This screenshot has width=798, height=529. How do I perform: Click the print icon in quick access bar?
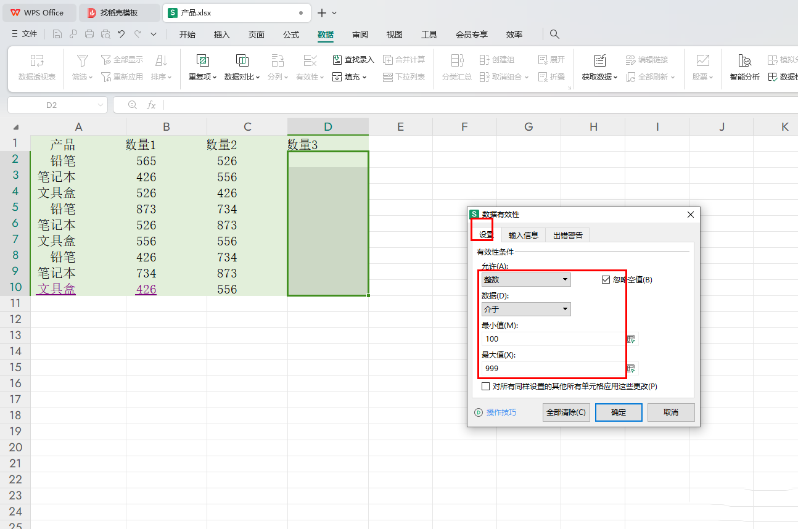pyautogui.click(x=89, y=35)
